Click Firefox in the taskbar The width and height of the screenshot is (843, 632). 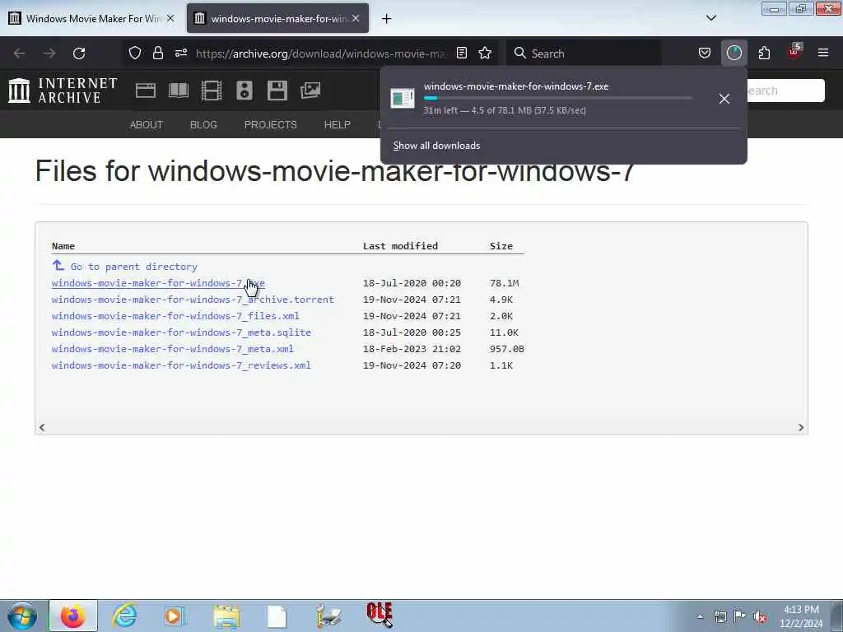[73, 616]
